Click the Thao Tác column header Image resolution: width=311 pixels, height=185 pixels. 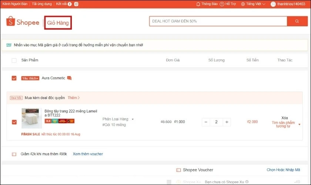tap(285, 60)
